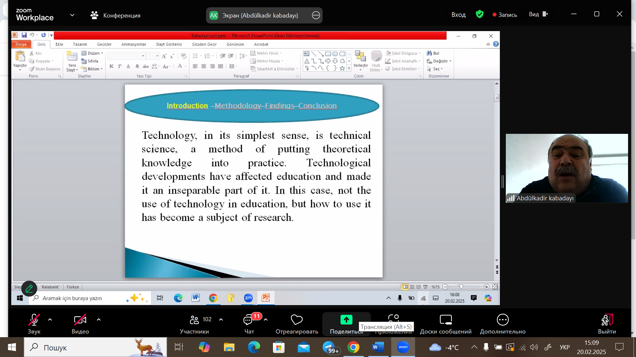Expand audio options arrow beside Звук
The width and height of the screenshot is (636, 357).
click(50, 320)
